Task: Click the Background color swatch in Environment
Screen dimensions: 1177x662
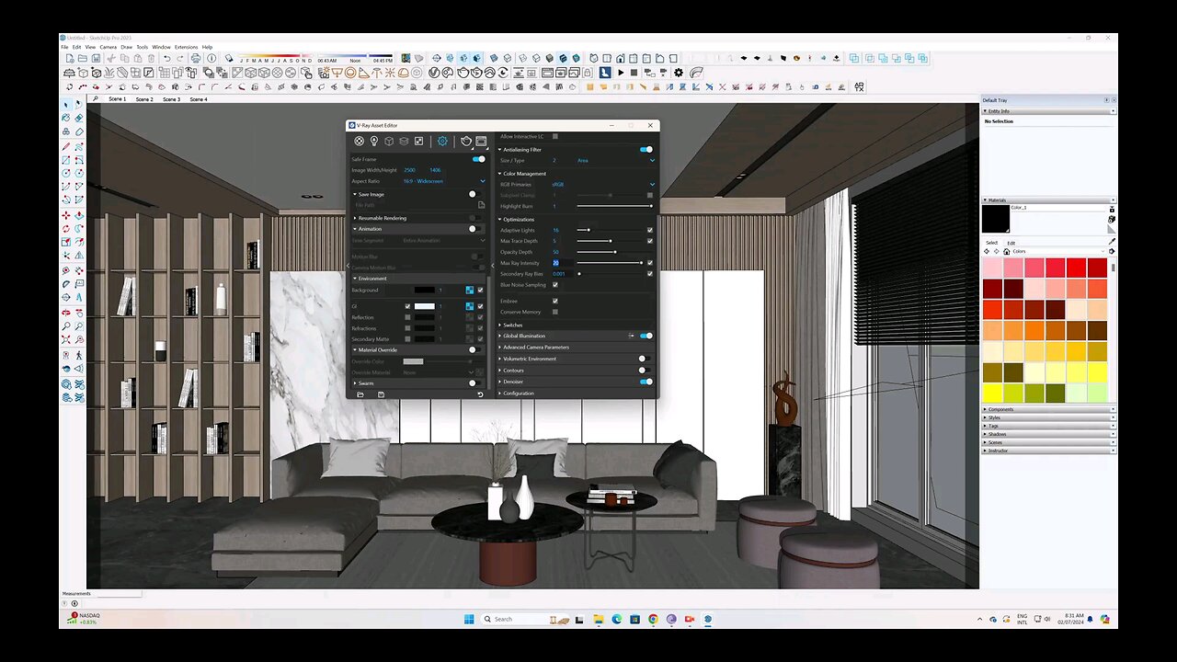Action: click(424, 290)
